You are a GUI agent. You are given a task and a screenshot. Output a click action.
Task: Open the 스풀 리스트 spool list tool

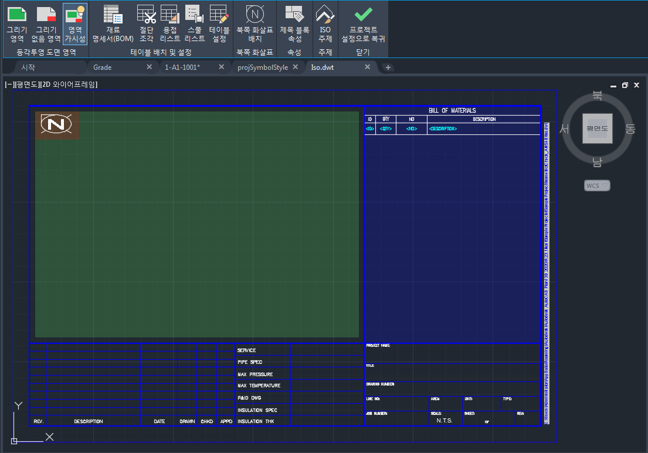point(195,23)
